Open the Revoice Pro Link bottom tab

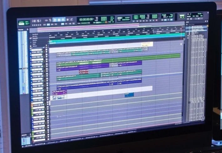tap(90, 137)
